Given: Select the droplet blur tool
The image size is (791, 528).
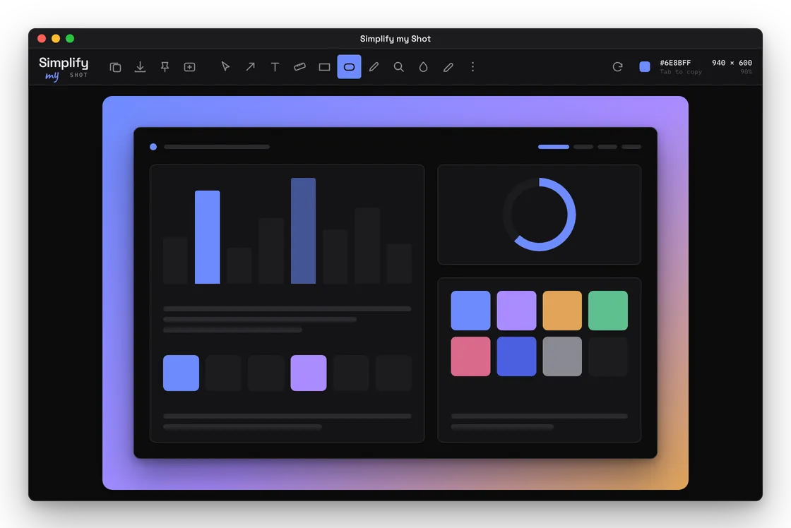Looking at the screenshot, I should point(423,66).
